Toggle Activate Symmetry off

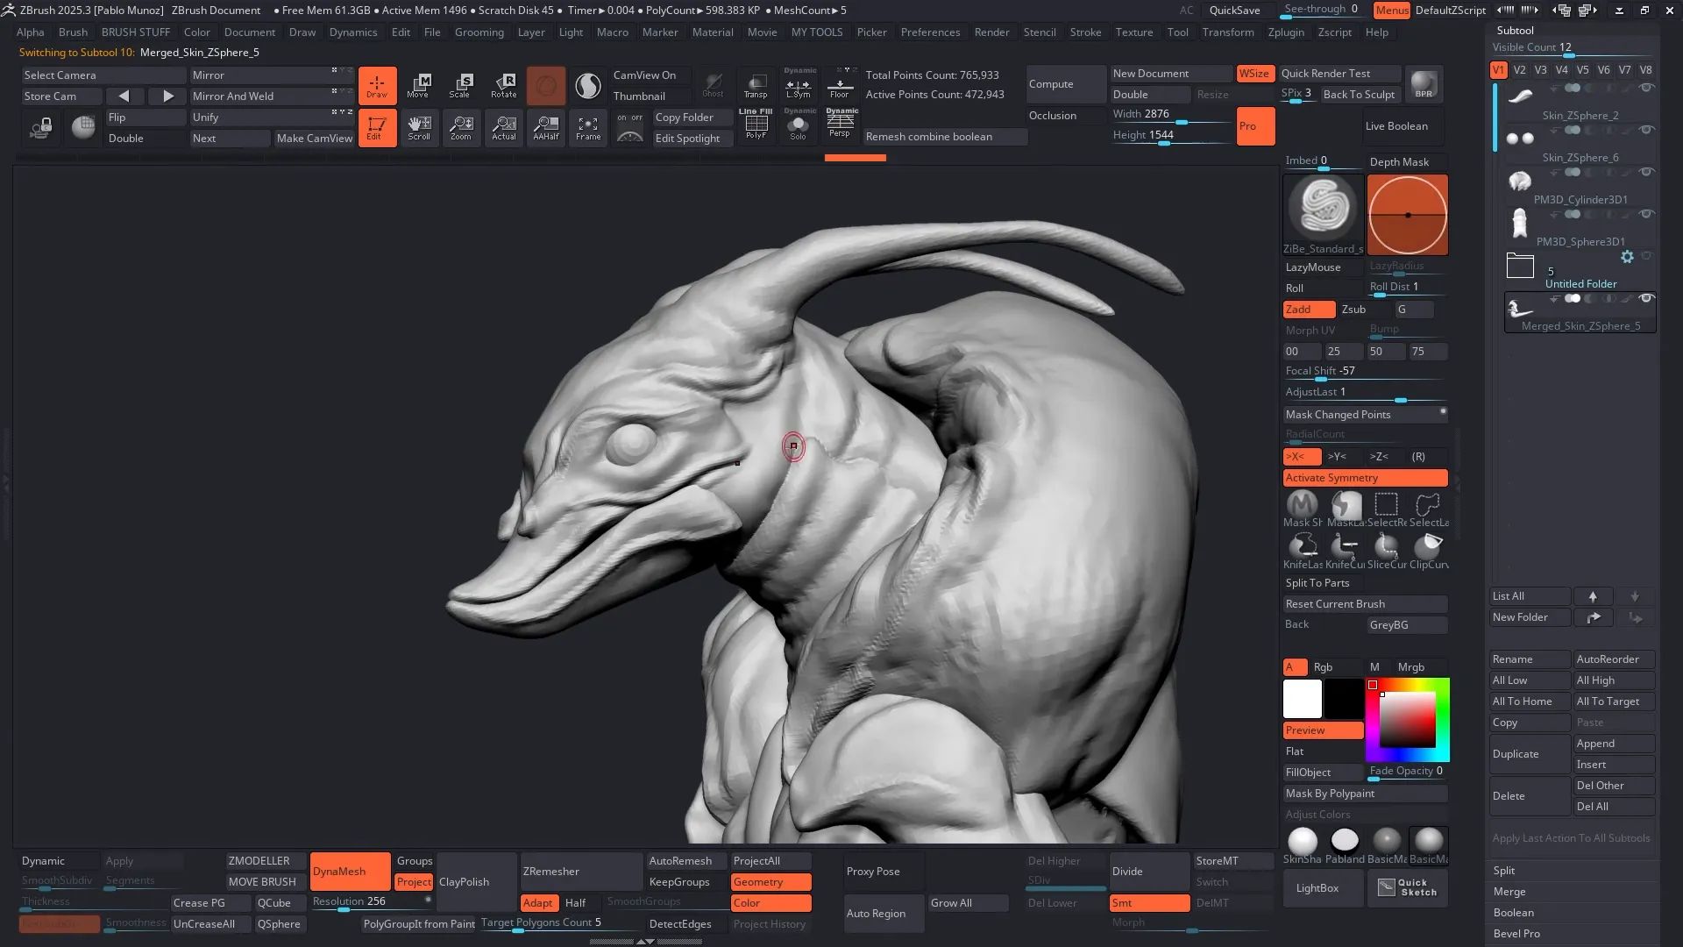[1365, 478]
